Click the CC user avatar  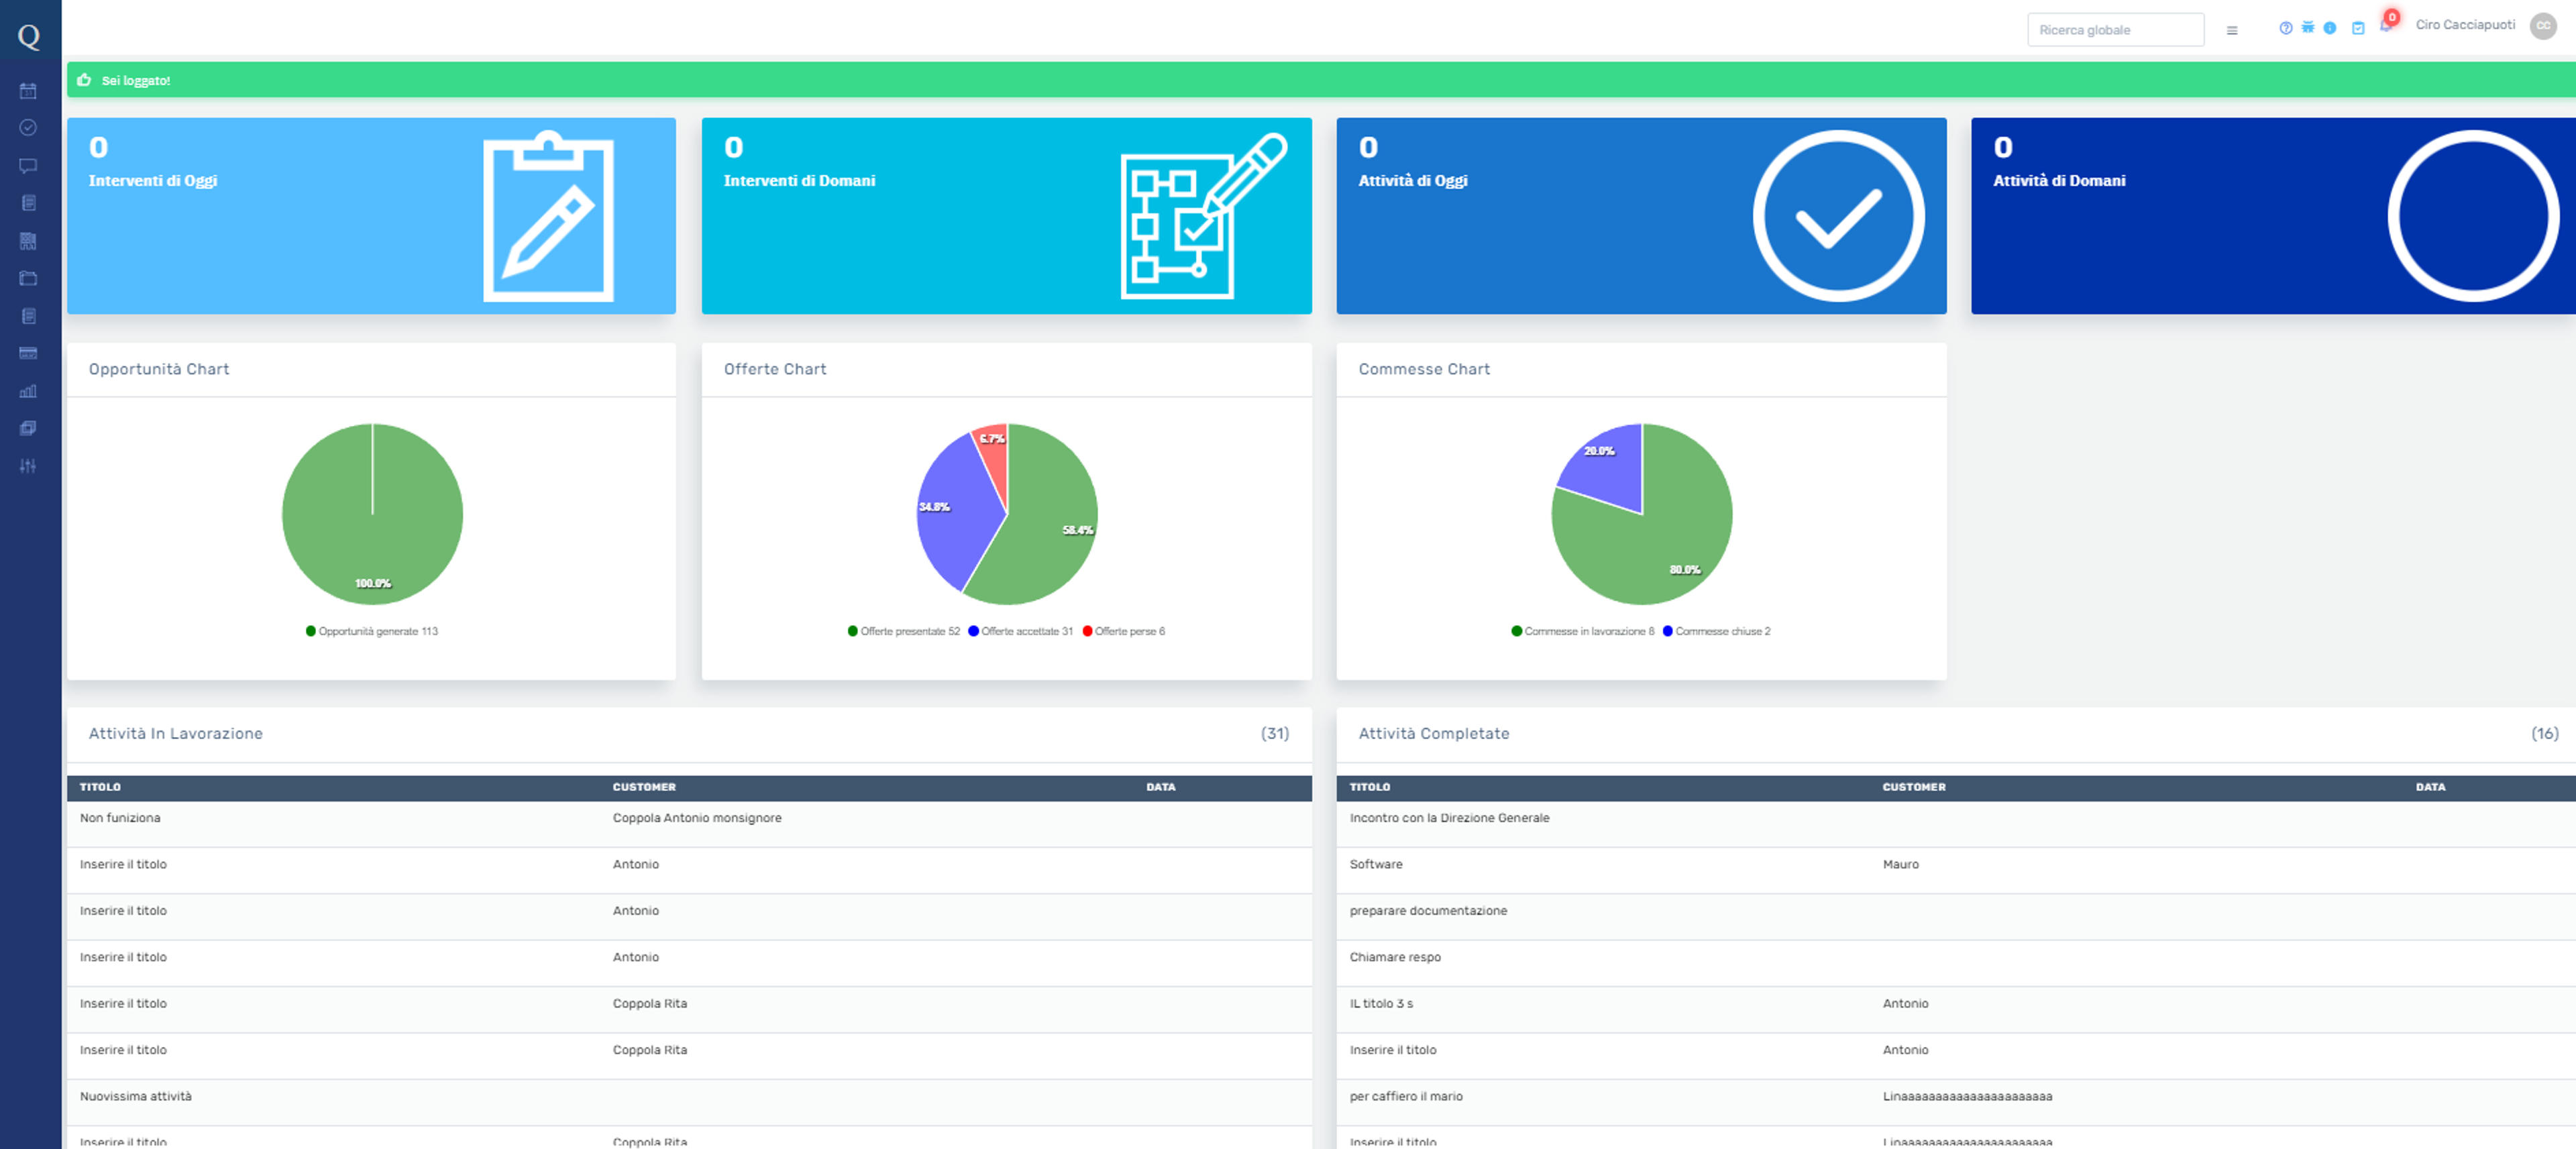click(2543, 26)
